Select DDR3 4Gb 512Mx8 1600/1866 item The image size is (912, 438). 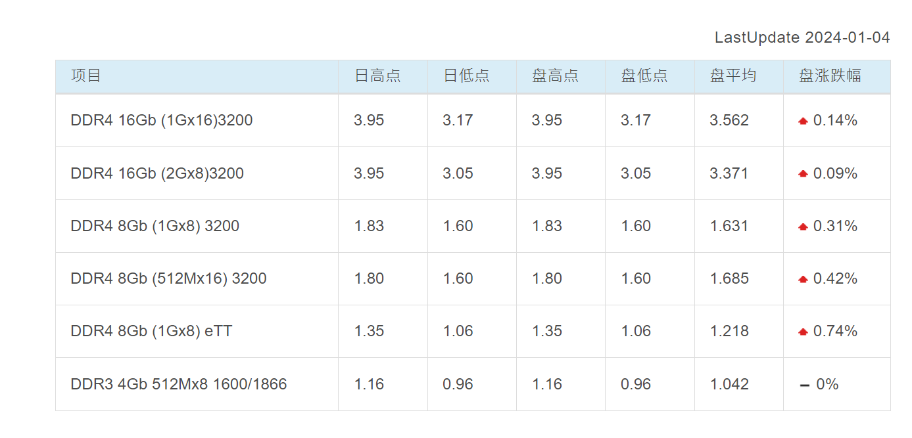[x=179, y=384]
